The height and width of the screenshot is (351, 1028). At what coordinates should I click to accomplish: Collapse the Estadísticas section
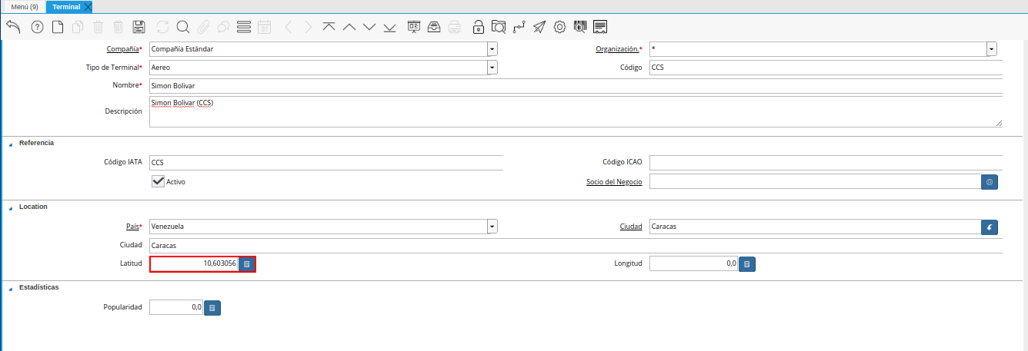pos(11,288)
